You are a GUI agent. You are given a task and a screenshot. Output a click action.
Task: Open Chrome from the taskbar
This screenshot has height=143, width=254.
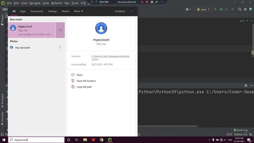pyautogui.click(x=102, y=140)
